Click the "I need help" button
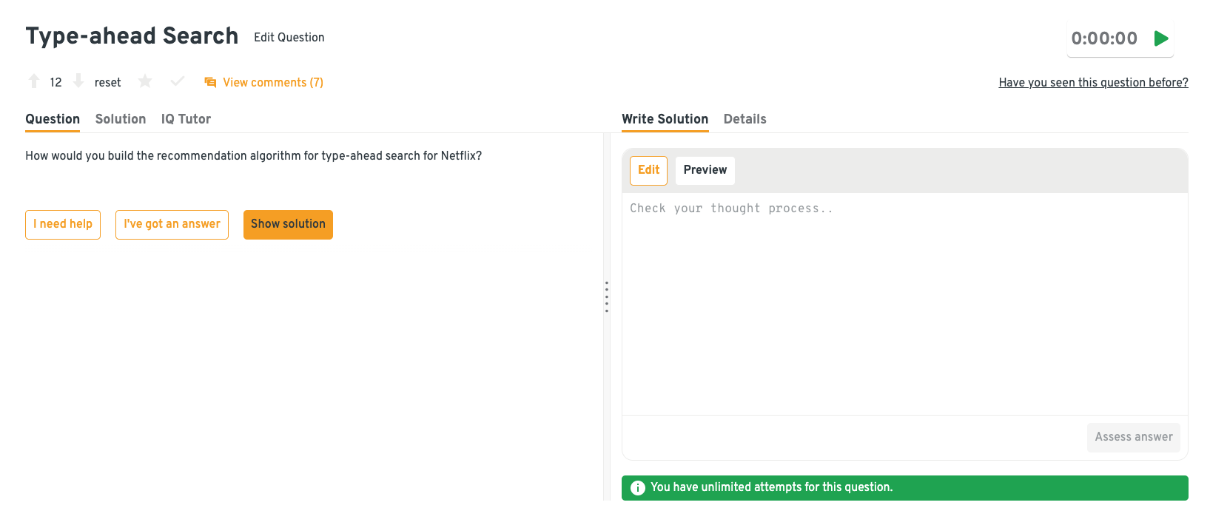This screenshot has height=525, width=1210. coord(63,224)
